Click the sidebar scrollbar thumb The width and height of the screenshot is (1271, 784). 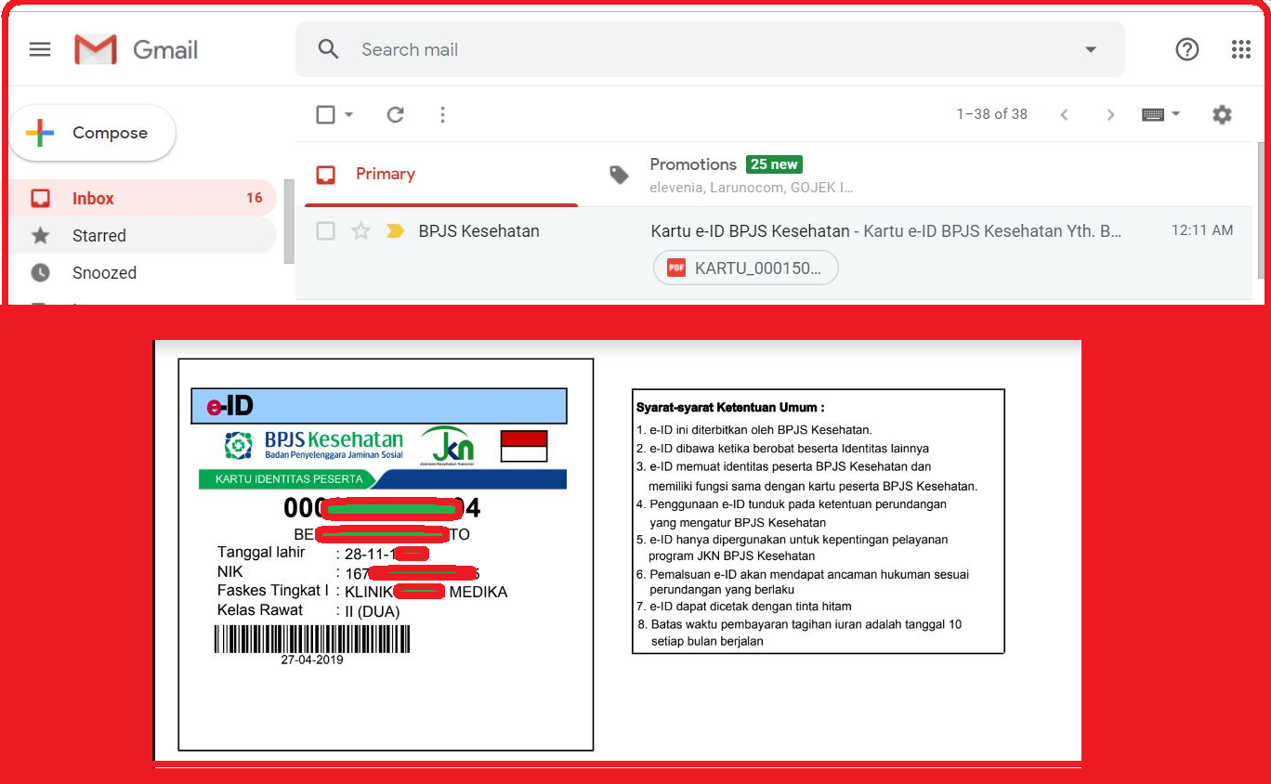point(290,221)
